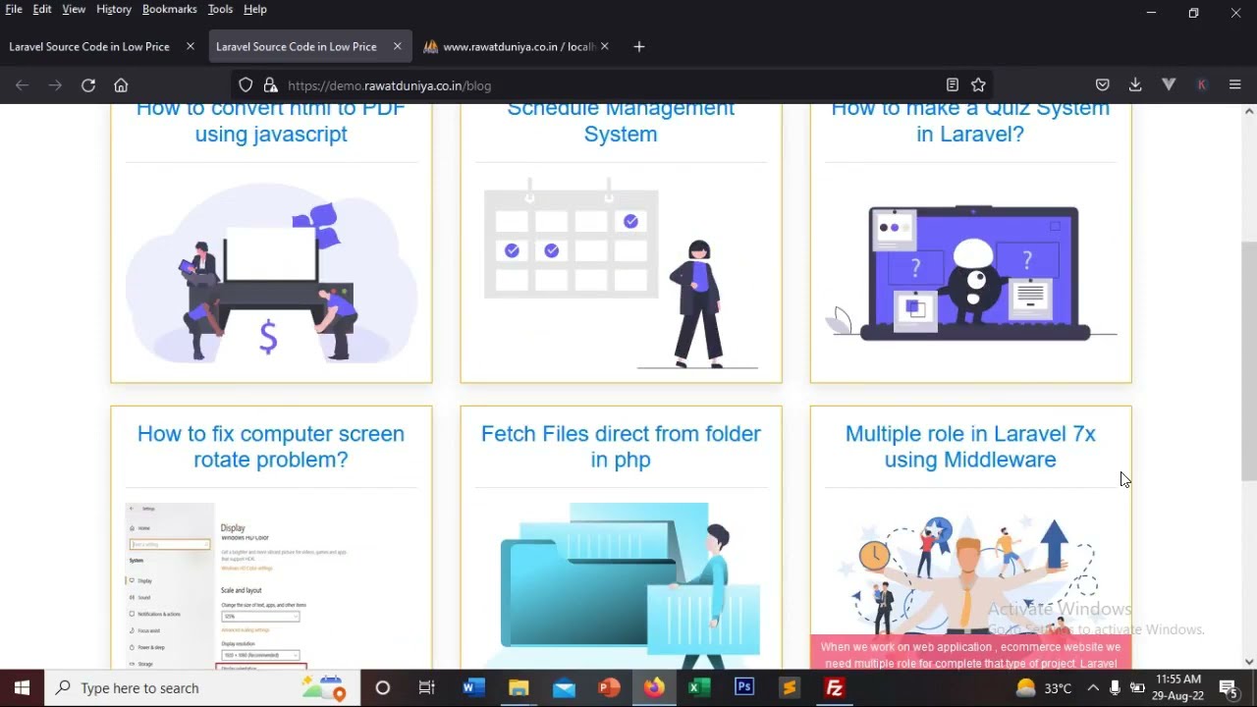Click the 33°C weather widget
Image resolution: width=1257 pixels, height=707 pixels.
pos(1044,687)
